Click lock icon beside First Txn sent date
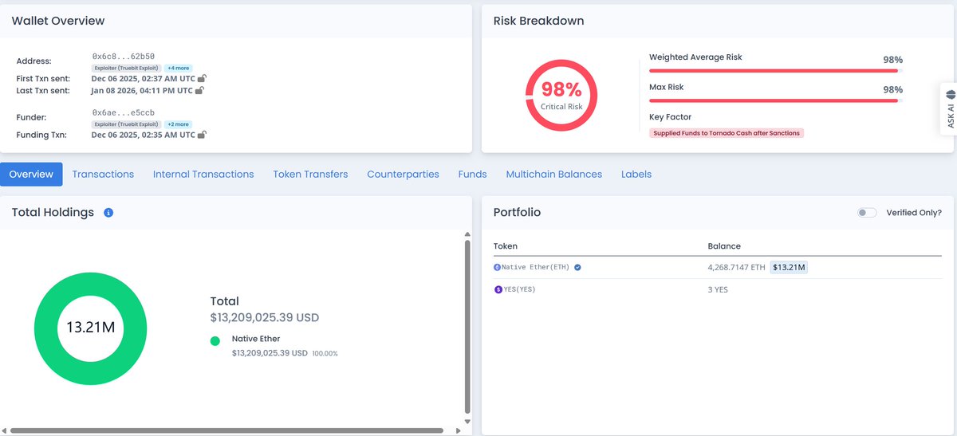Screen dimensions: 957x436 [202, 78]
